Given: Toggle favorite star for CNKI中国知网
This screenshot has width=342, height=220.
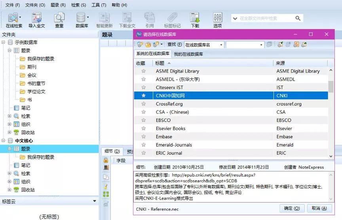Looking at the screenshot, I should coord(144,95).
